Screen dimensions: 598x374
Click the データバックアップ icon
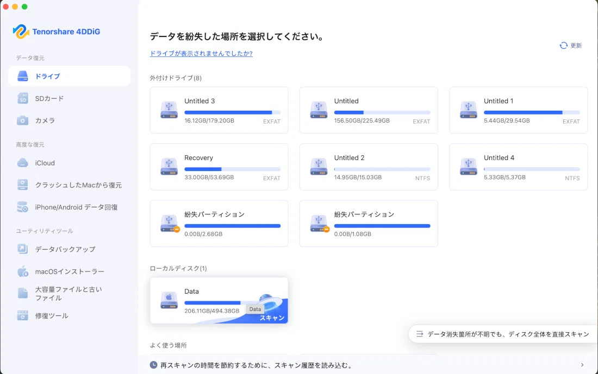pyautogui.click(x=23, y=249)
